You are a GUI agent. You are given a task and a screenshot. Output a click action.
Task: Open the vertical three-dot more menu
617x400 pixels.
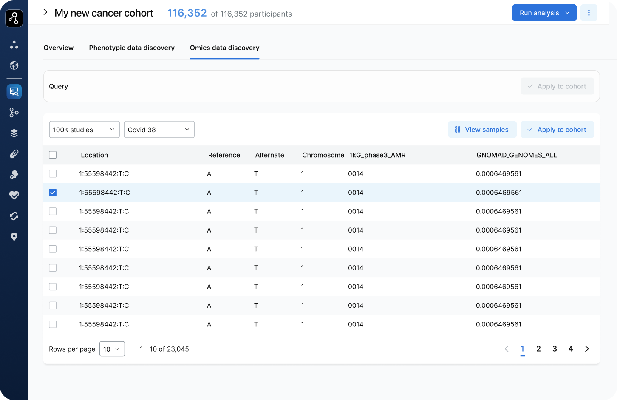[x=589, y=13]
